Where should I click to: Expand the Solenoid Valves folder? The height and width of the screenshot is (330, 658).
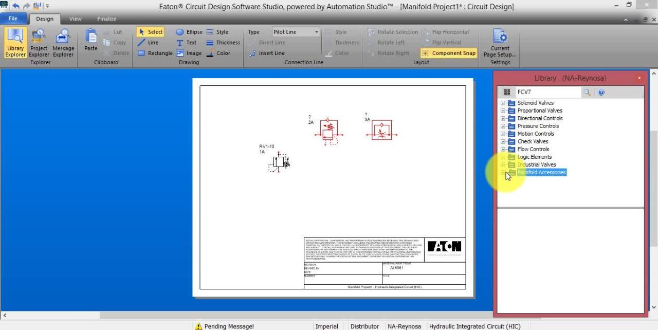pyautogui.click(x=503, y=103)
